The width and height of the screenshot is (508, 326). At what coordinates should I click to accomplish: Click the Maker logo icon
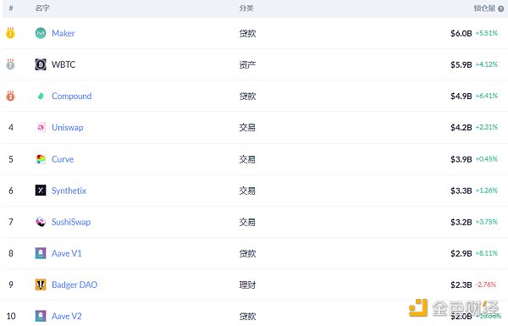[41, 33]
